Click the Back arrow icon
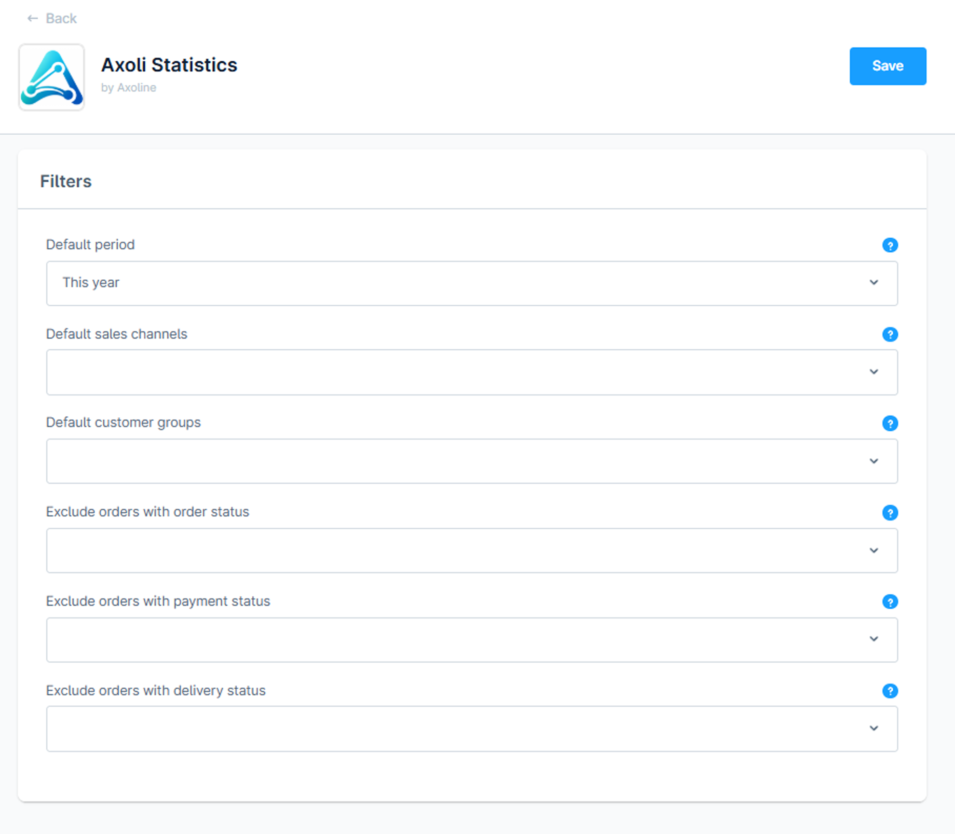 (32, 18)
